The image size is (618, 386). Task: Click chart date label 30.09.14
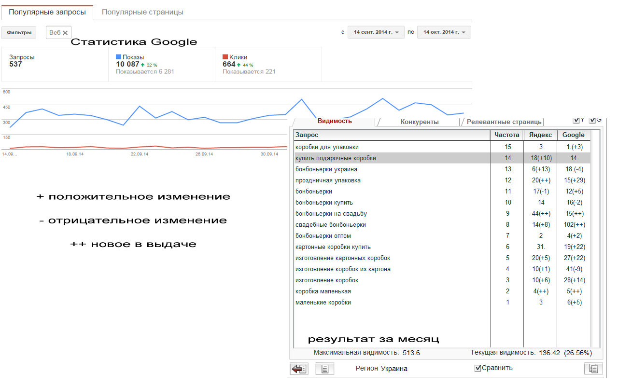click(269, 154)
